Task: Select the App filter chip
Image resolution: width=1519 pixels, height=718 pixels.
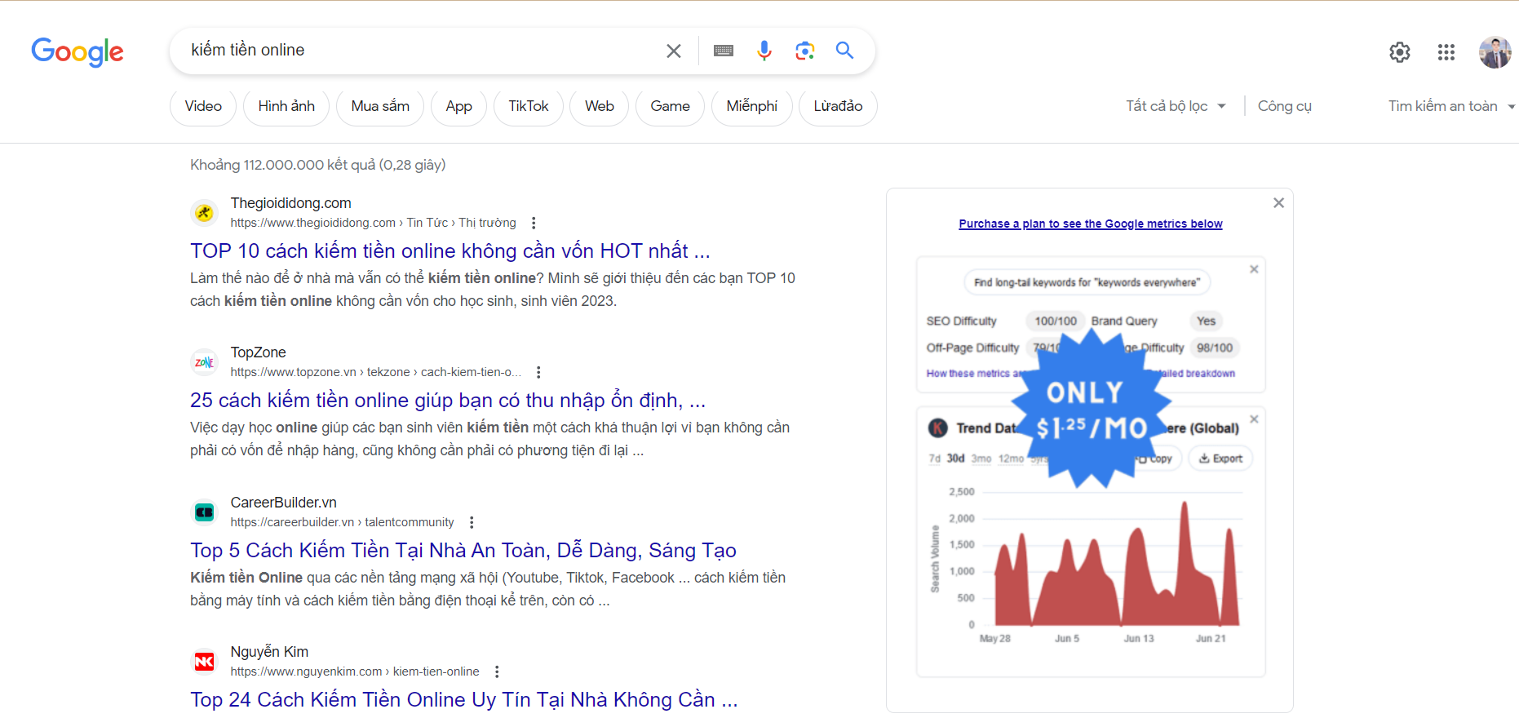Action: (x=458, y=107)
